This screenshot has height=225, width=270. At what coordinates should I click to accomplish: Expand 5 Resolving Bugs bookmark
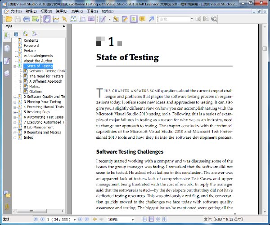[x=15, y=112]
